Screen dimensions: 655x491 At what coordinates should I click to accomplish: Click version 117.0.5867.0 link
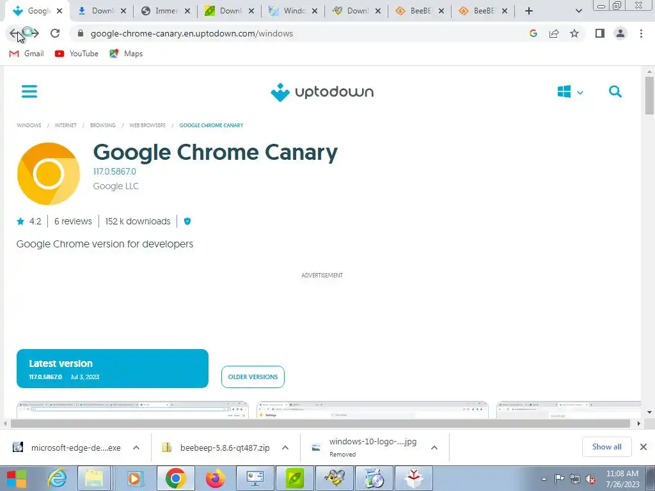(114, 171)
